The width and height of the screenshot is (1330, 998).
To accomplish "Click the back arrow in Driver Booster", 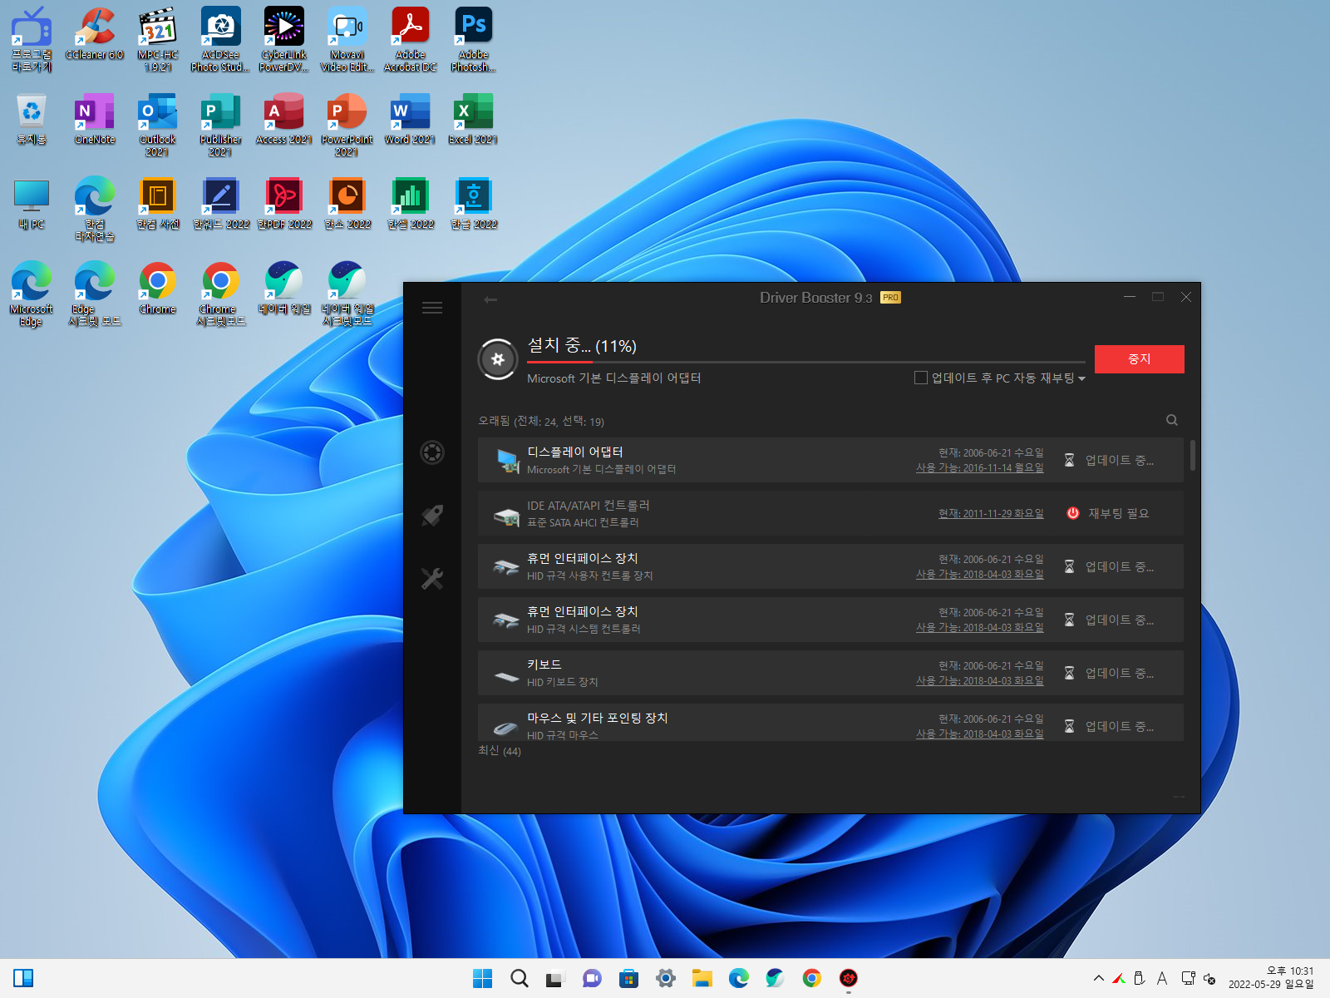I will [490, 299].
